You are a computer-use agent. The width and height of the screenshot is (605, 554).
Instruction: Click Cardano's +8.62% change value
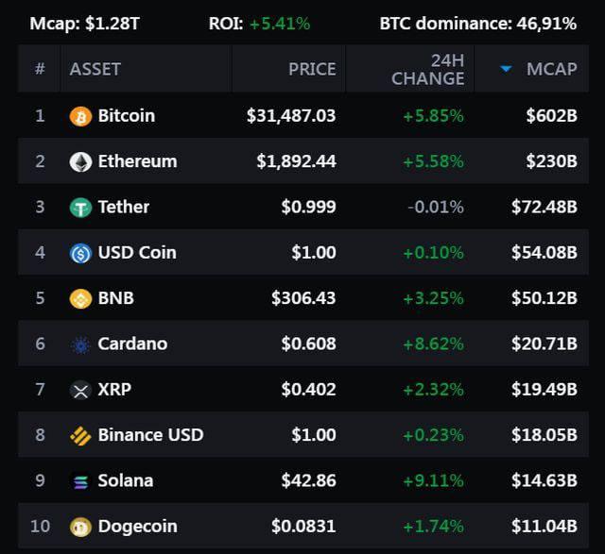[x=433, y=344]
